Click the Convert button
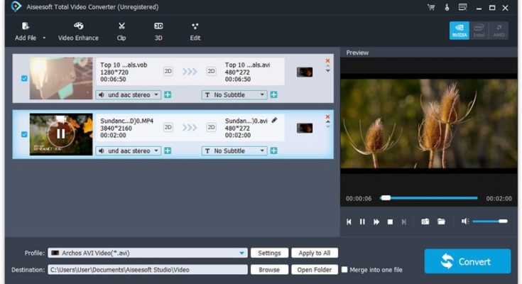Image resolution: width=522 pixels, height=284 pixels. pyautogui.click(x=467, y=261)
